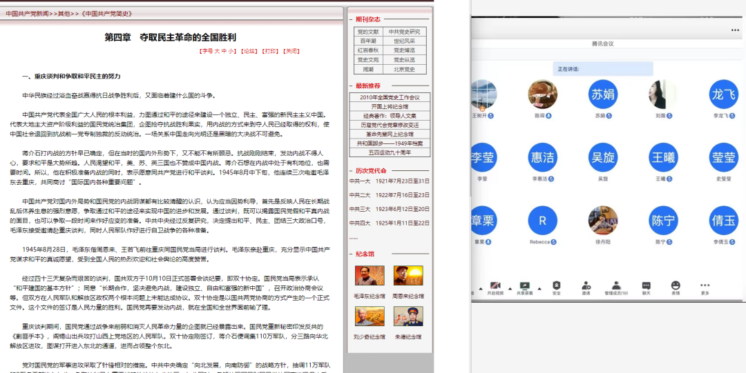Expand the arrow next to 共享屏幕

tap(538, 287)
